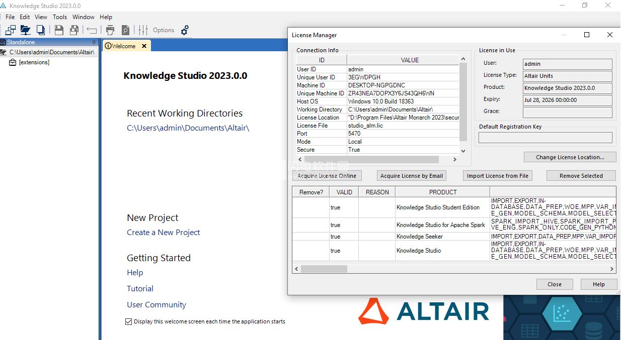The height and width of the screenshot is (340, 622).
Task: Click the open working directory folder icon
Action: [25, 30]
